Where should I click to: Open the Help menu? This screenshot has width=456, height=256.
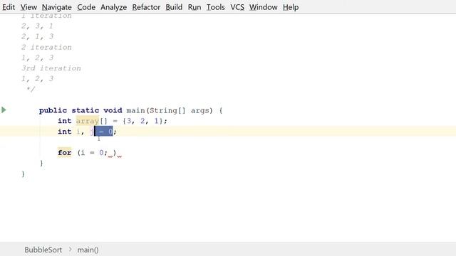(291, 7)
